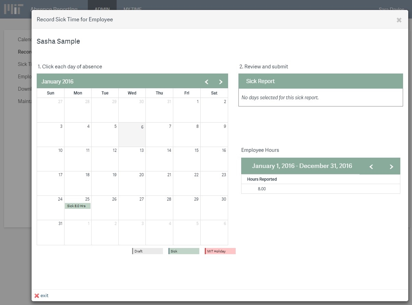Select Friday January 1 as absence day
Viewport: 412px width, 305px height.
pos(187,110)
